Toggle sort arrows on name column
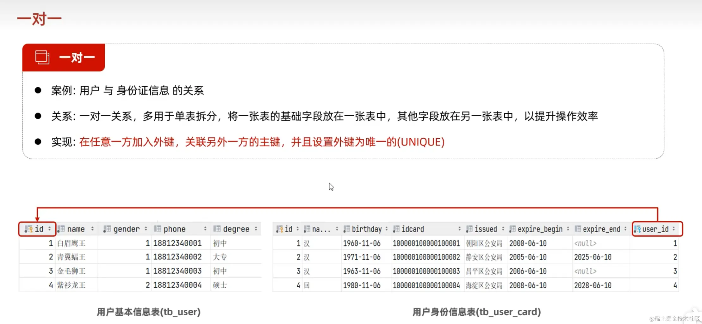 pos(92,229)
